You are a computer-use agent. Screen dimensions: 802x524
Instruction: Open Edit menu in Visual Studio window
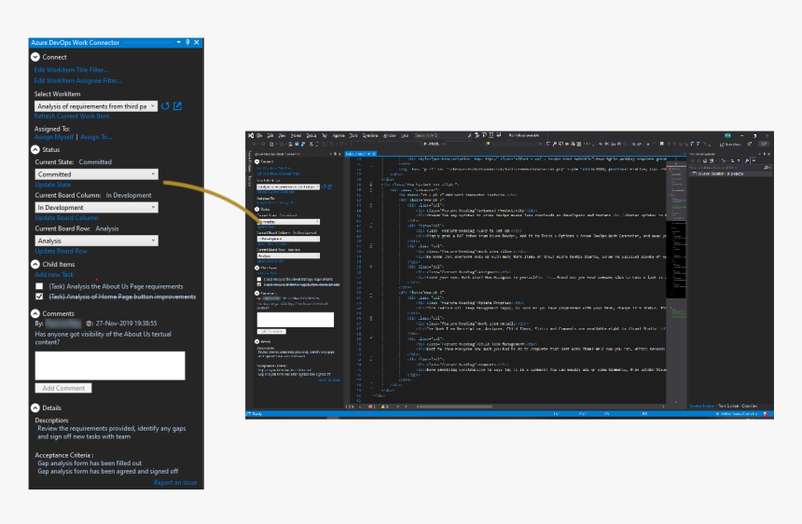coord(270,135)
